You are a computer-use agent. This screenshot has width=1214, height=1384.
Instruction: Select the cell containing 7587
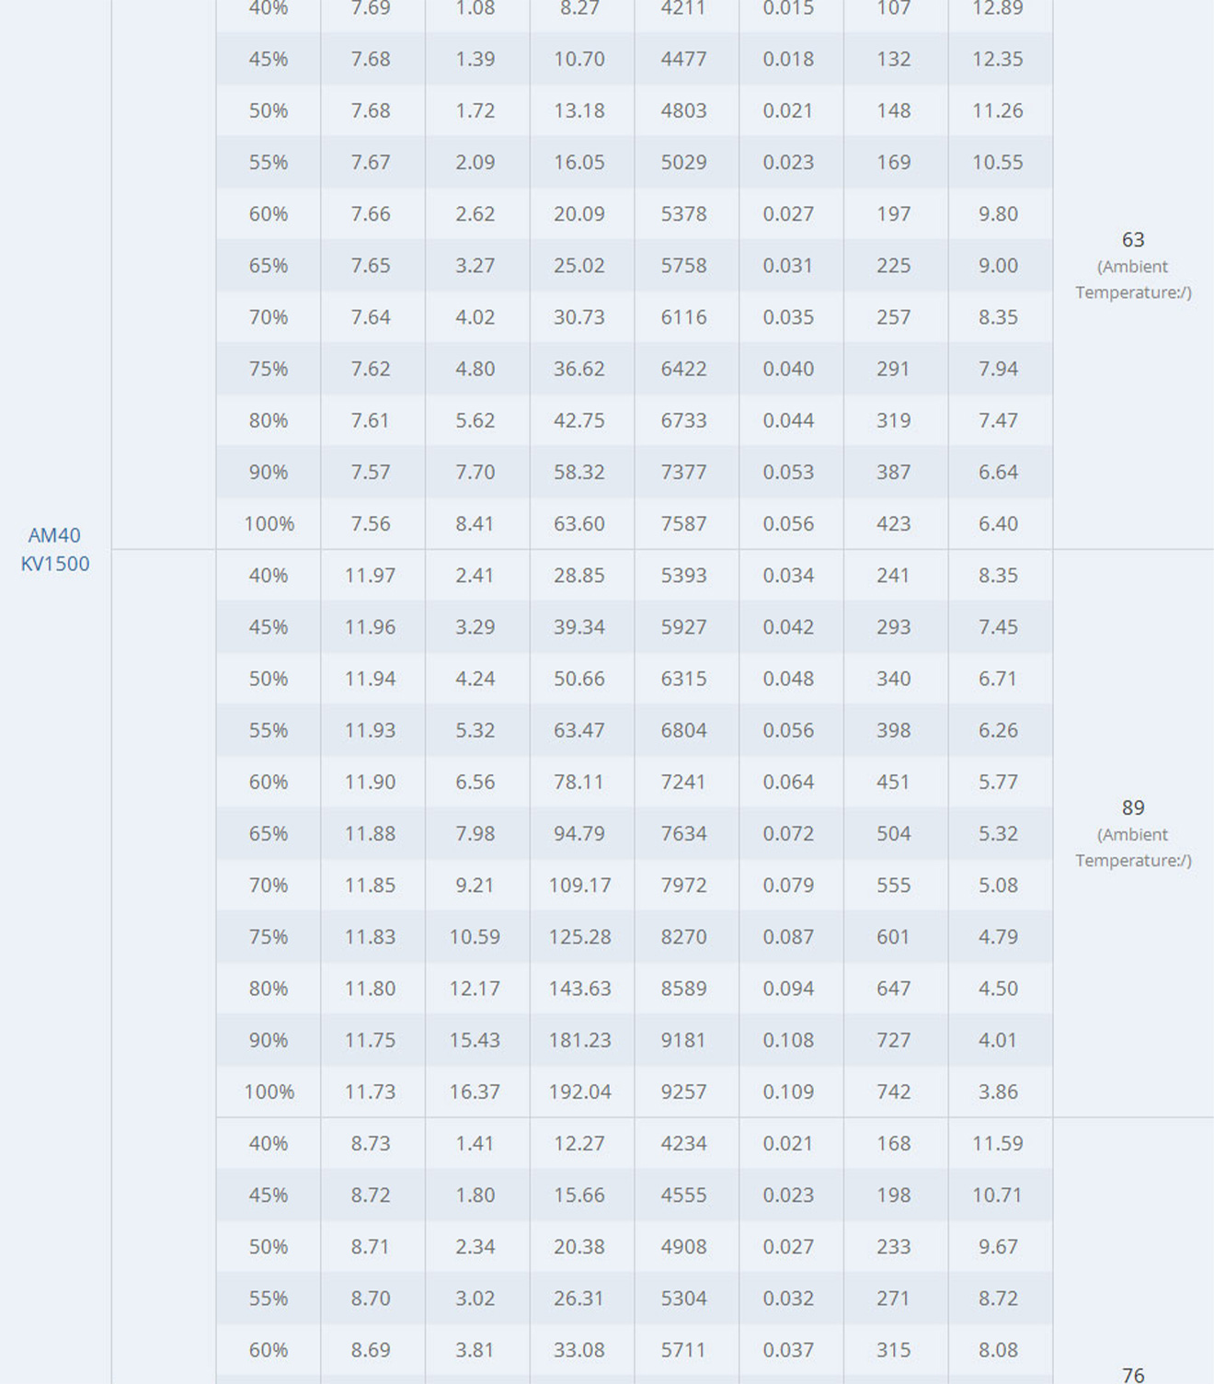tap(683, 523)
